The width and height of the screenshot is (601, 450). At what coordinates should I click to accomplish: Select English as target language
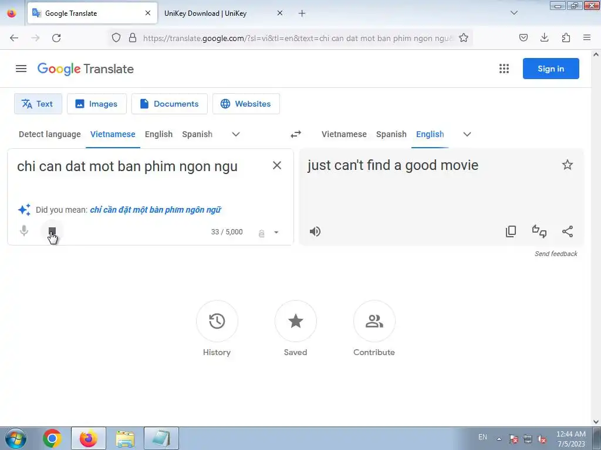(430, 134)
